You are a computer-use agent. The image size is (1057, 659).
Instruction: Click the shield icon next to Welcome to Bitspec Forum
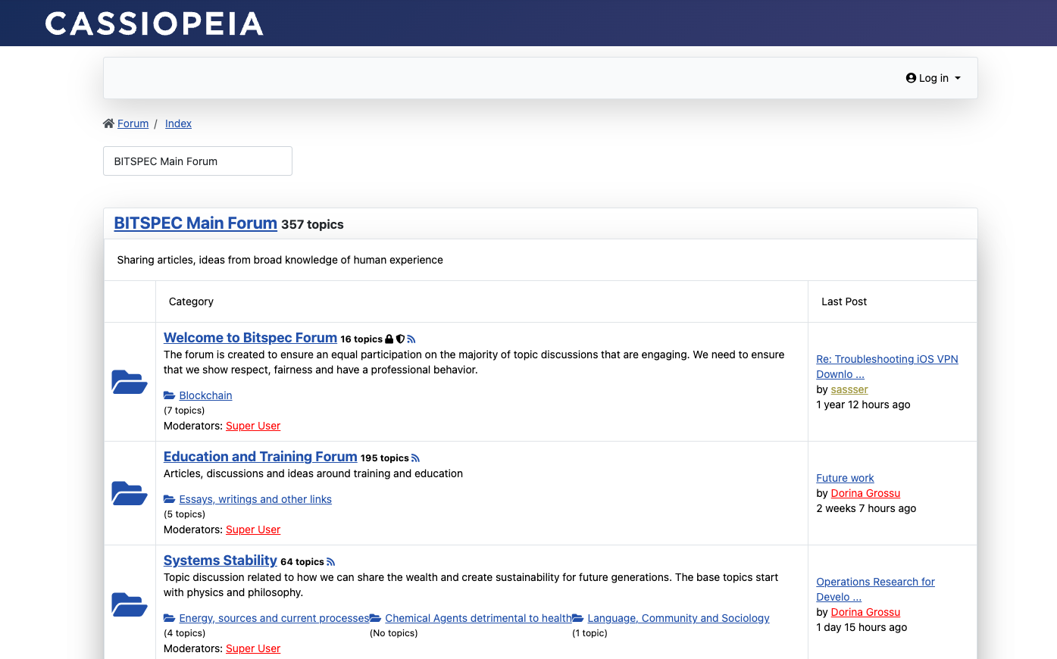[x=400, y=339]
